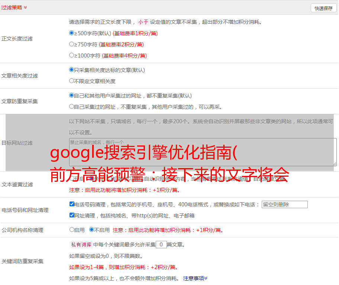
Task: Click the article count field showing 0
Action: point(161,245)
